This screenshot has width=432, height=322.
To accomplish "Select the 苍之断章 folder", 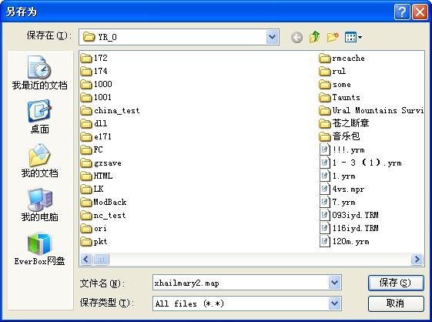I will tap(344, 123).
